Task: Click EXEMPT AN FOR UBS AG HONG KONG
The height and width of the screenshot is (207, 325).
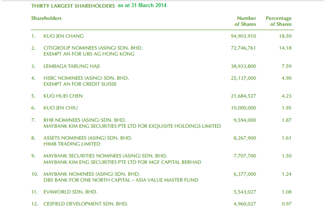Action: [x=89, y=54]
